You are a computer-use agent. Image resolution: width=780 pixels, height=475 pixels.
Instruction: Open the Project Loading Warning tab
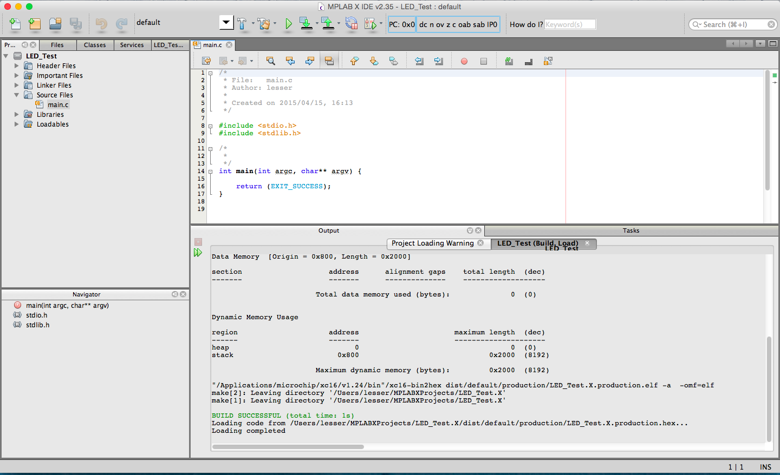click(432, 243)
